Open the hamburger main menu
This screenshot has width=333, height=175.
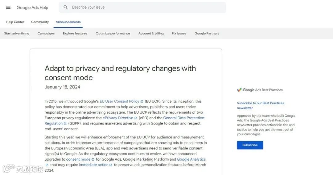pyautogui.click(x=8, y=7)
